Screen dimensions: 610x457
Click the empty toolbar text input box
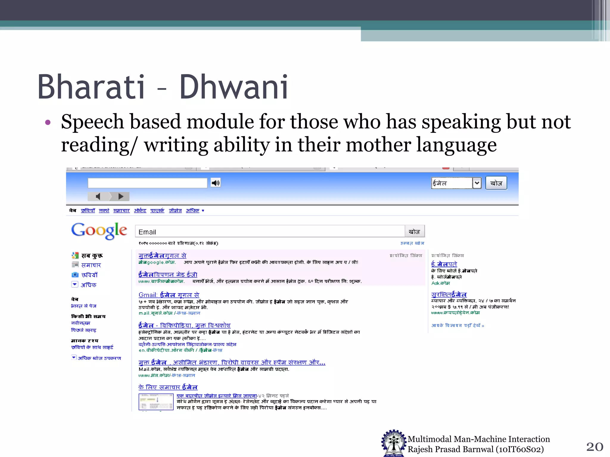(147, 183)
